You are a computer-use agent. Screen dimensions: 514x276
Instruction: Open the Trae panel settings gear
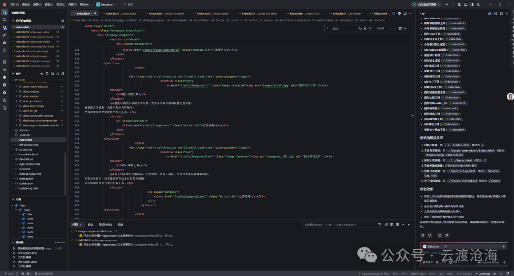(501, 13)
